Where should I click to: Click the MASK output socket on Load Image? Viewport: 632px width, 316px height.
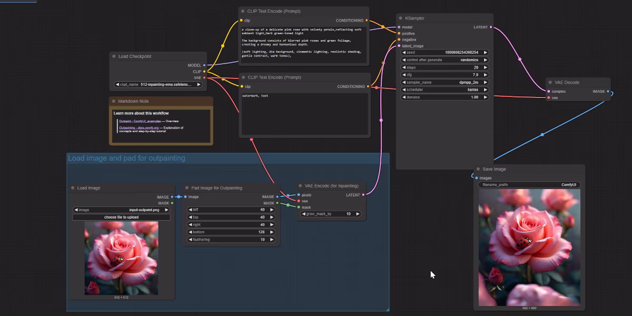pyautogui.click(x=172, y=203)
